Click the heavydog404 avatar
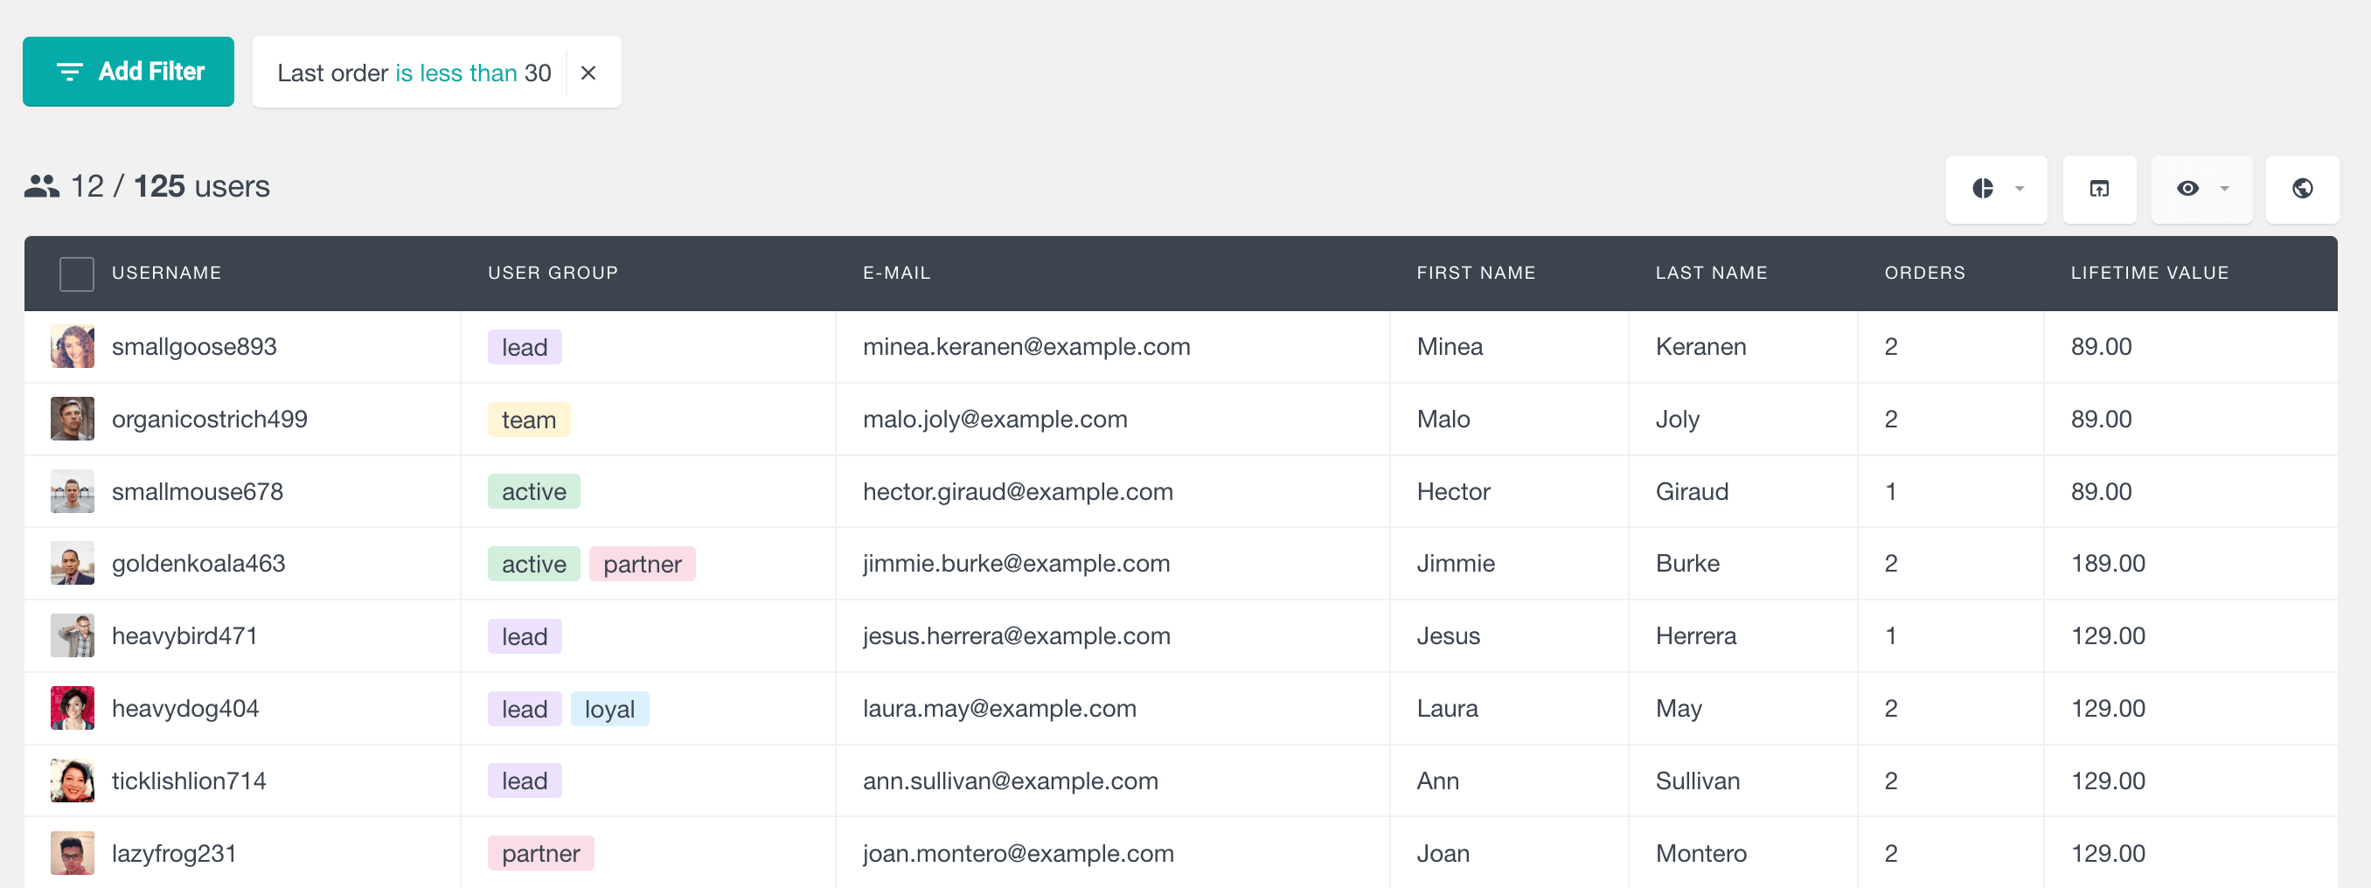 point(73,709)
